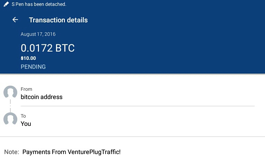Tap the 'You' recipient text
The width and height of the screenshot is (265, 164).
pos(26,124)
